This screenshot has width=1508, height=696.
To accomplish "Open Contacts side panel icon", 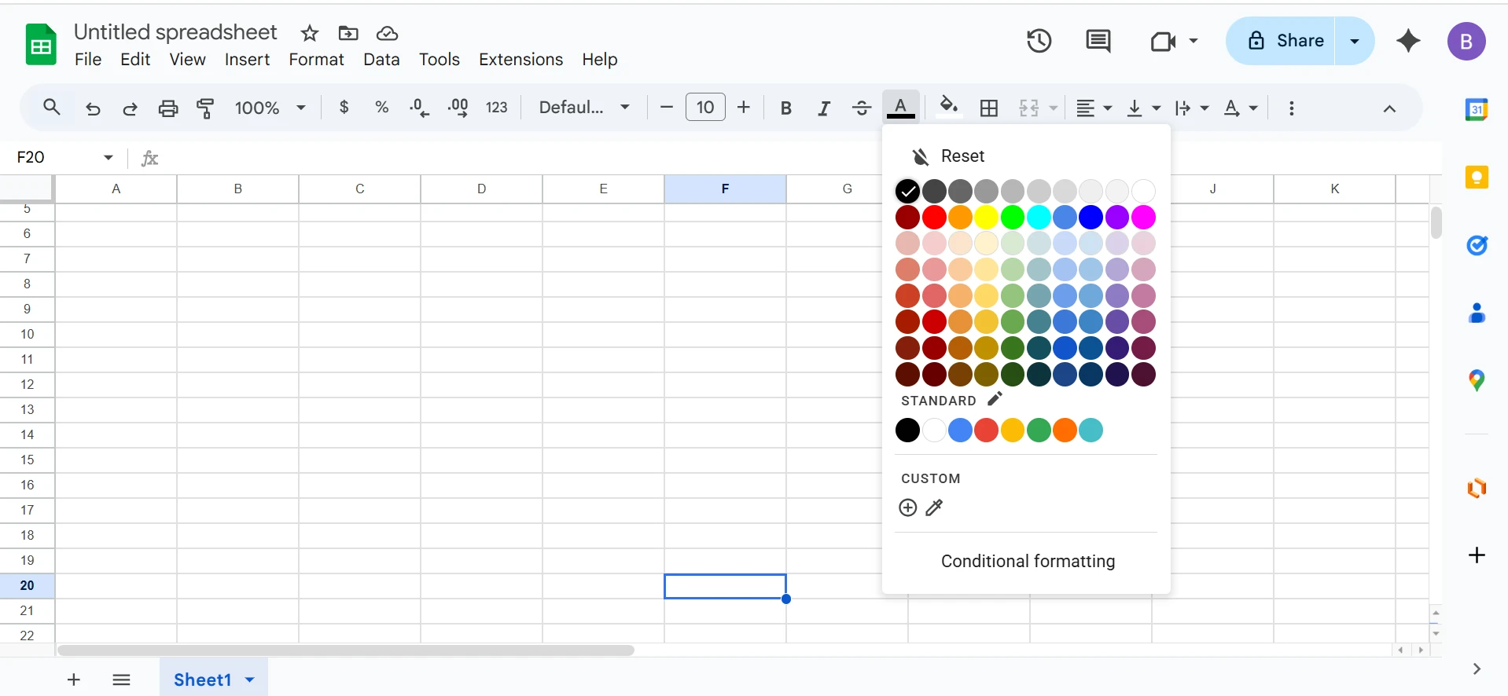I will (x=1477, y=313).
